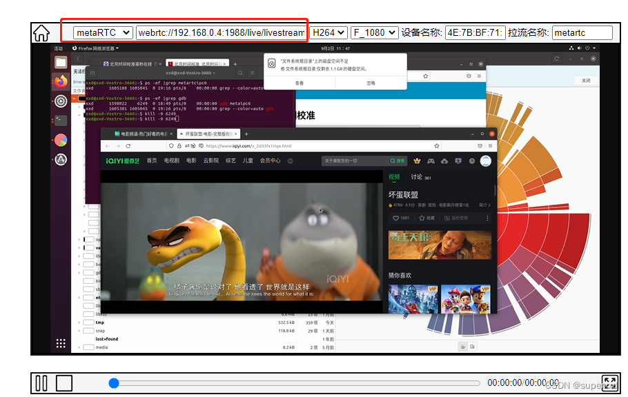628x397 pixels.
Task: Open Firefox from the Ubuntu dock
Action: [x=61, y=81]
